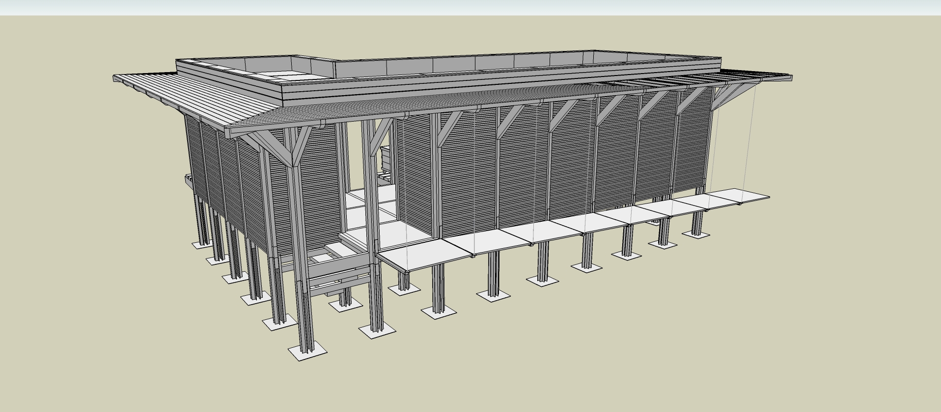Click the front sloped roof surface
Viewport: 941px width, 412px height.
(x=442, y=101)
